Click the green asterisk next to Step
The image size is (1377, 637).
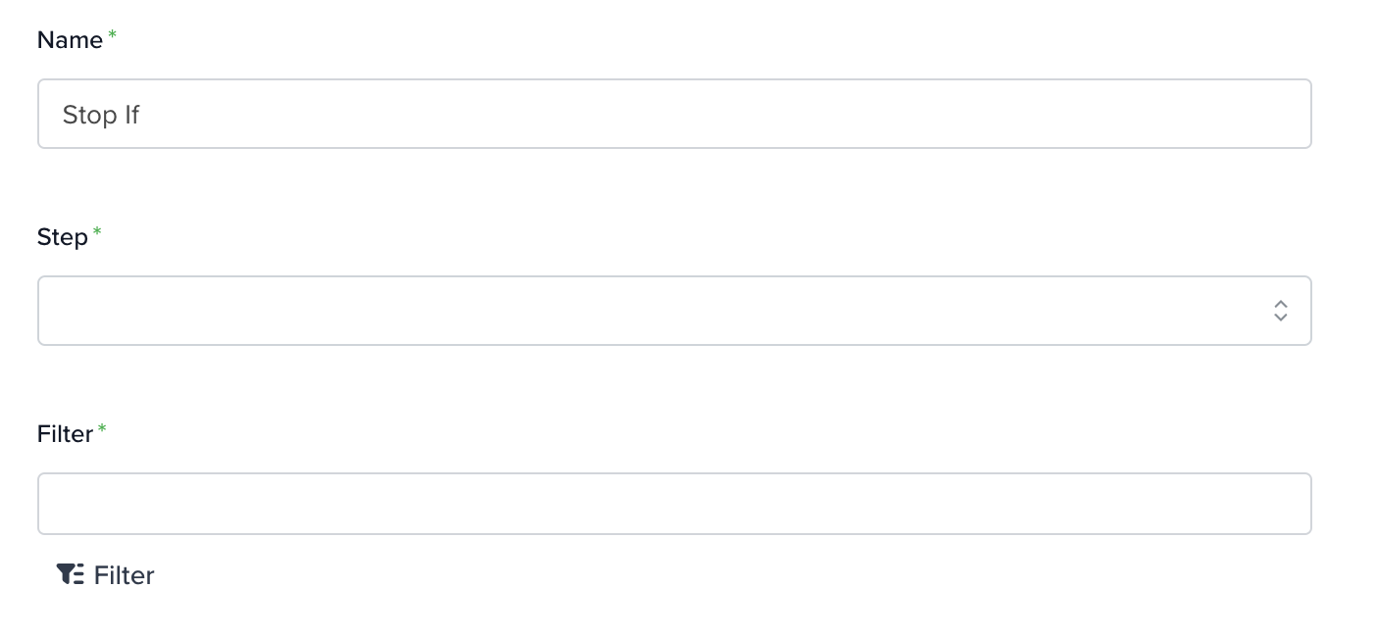tap(97, 232)
